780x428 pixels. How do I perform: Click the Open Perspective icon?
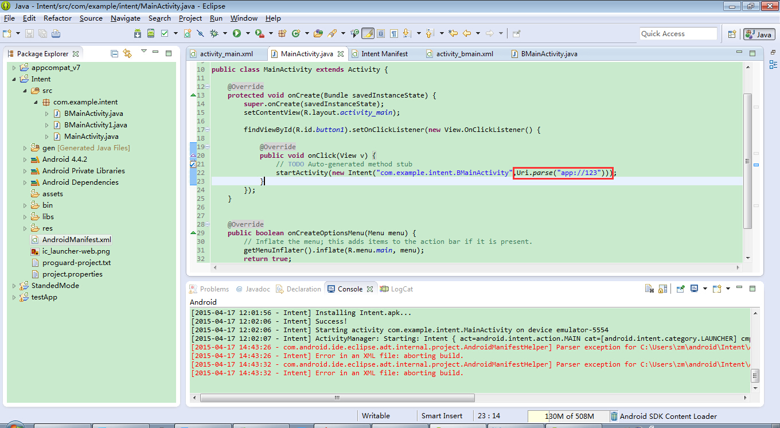[732, 34]
